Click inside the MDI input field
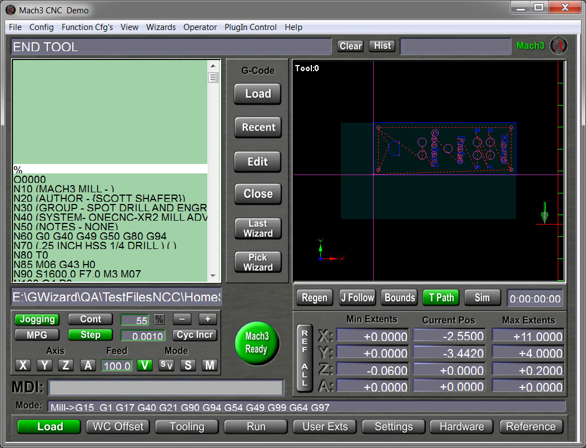The image size is (586, 448). click(x=167, y=387)
